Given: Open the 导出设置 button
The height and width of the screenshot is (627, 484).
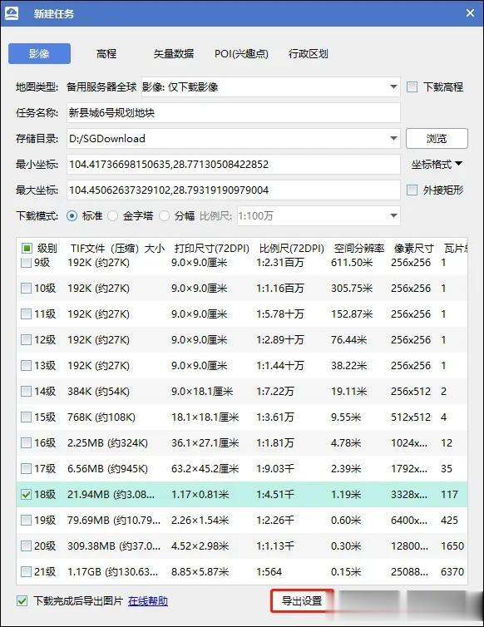Looking at the screenshot, I should (302, 600).
